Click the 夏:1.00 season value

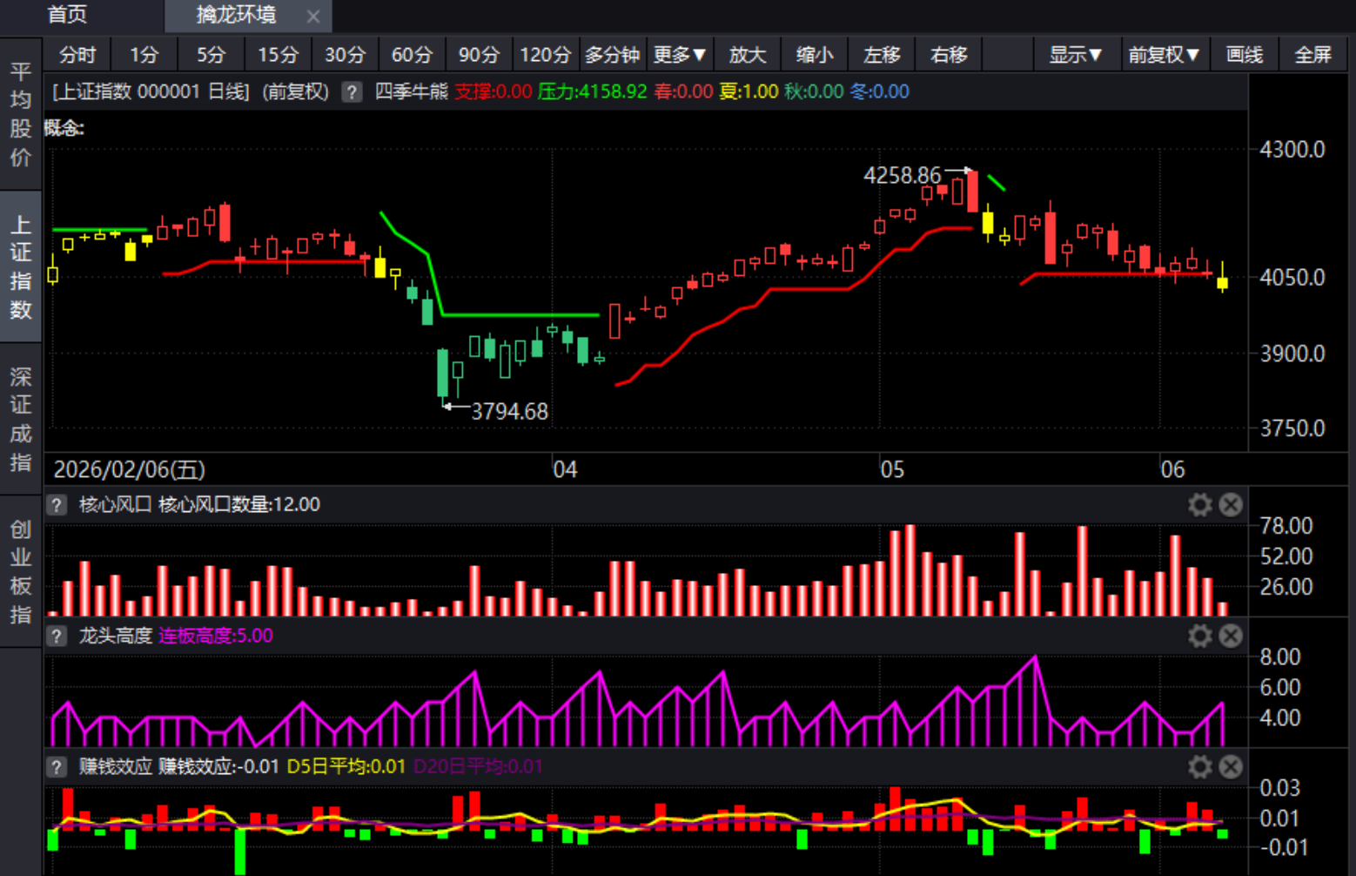tap(748, 92)
